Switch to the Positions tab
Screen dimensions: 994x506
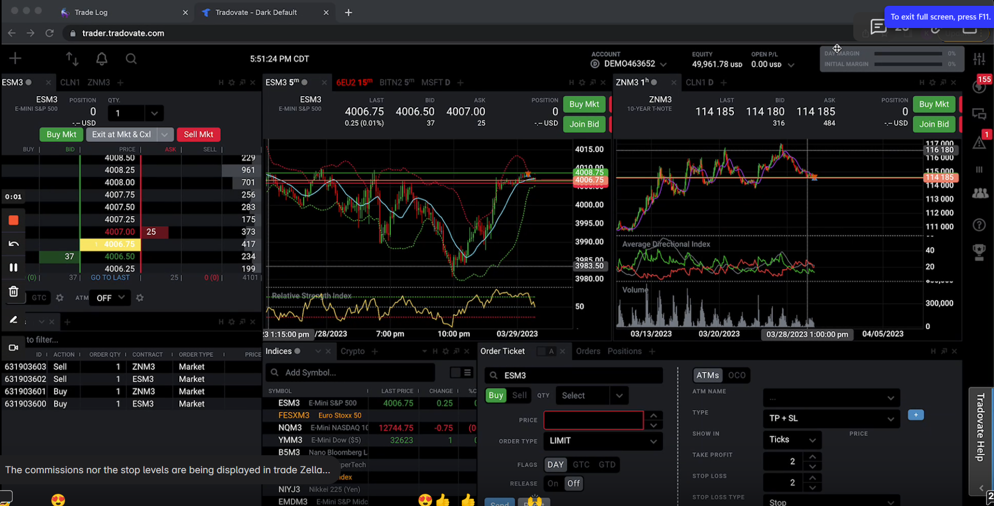pos(624,351)
